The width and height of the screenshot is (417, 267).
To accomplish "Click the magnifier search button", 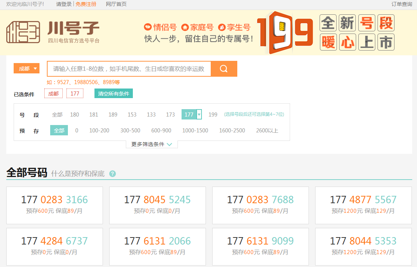I will click(x=224, y=69).
